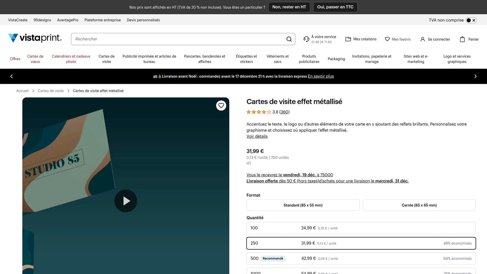Click the left promo banner arrow
This screenshot has height=274, width=487.
coord(11,76)
